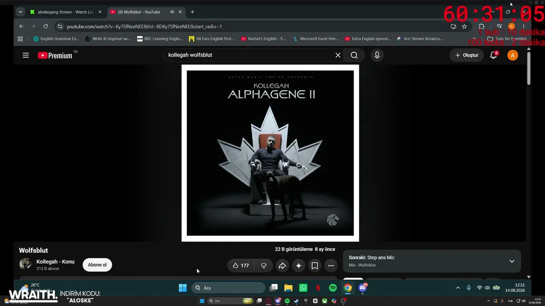Click the Oluştur create button
The image size is (545, 306).
(467, 55)
